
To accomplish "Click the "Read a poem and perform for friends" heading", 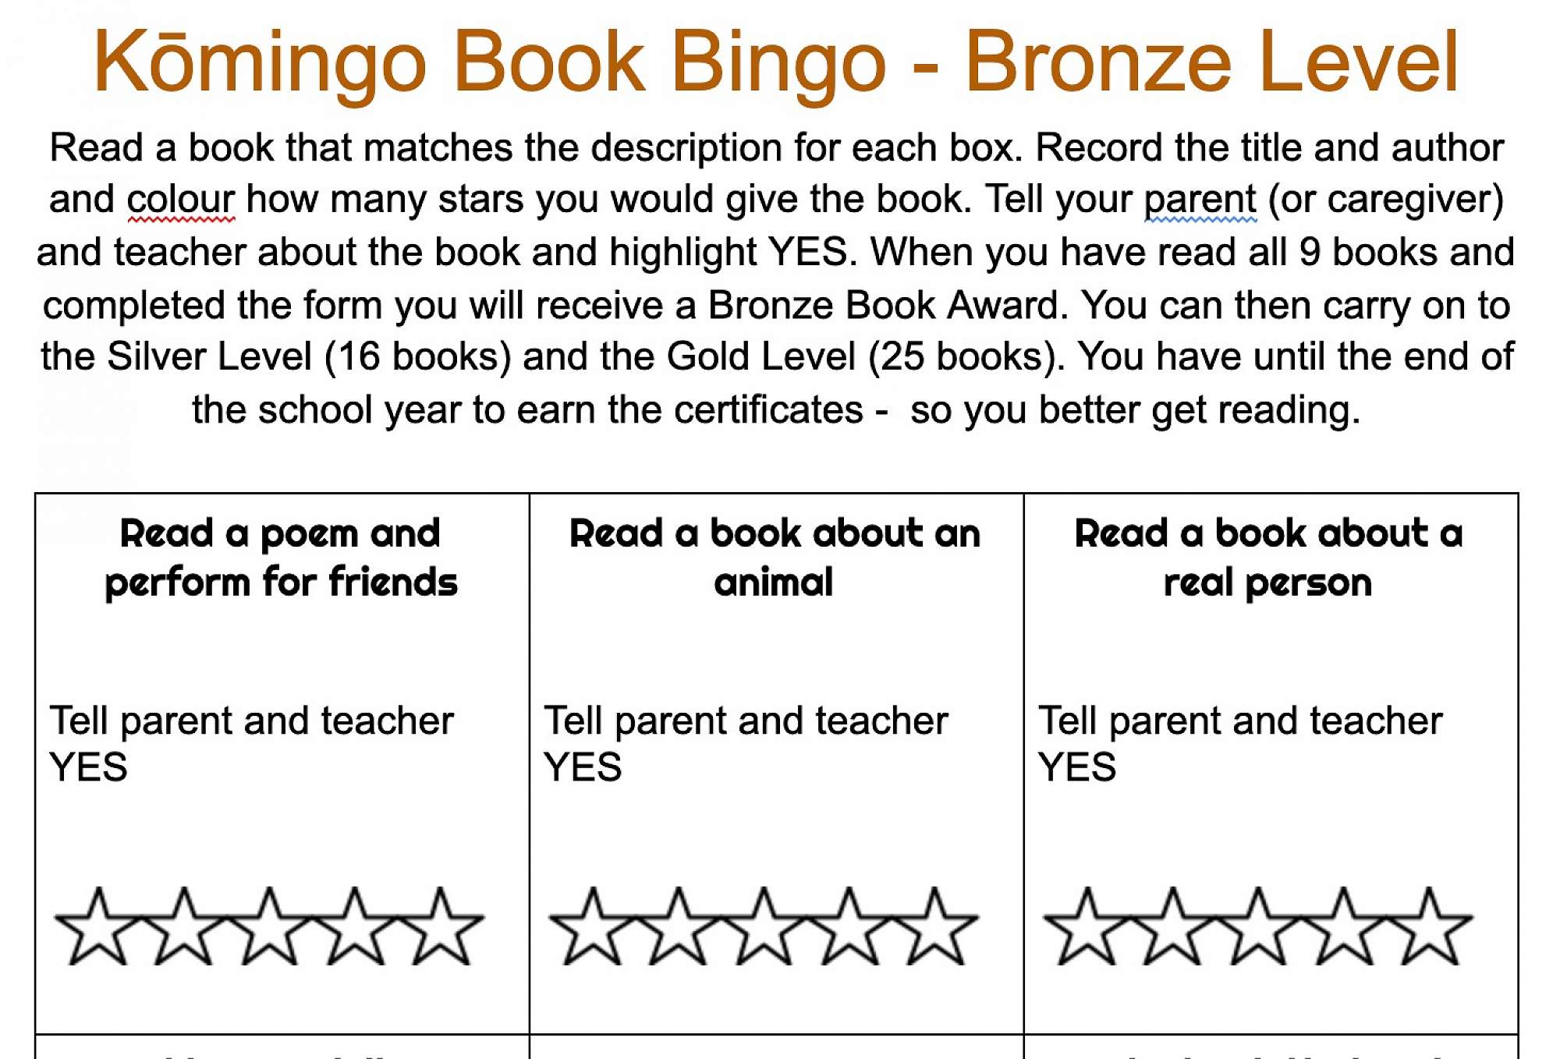I will point(281,558).
